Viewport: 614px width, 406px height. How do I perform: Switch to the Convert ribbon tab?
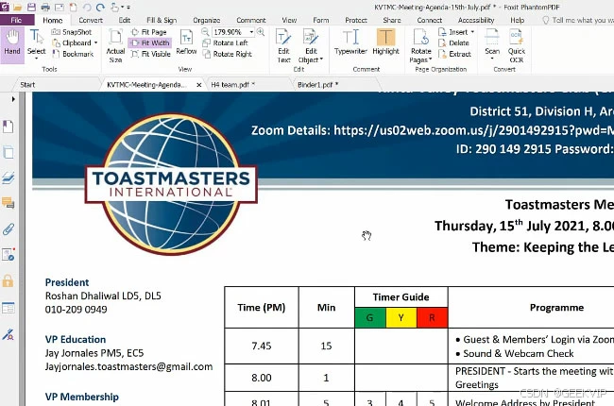coord(91,20)
